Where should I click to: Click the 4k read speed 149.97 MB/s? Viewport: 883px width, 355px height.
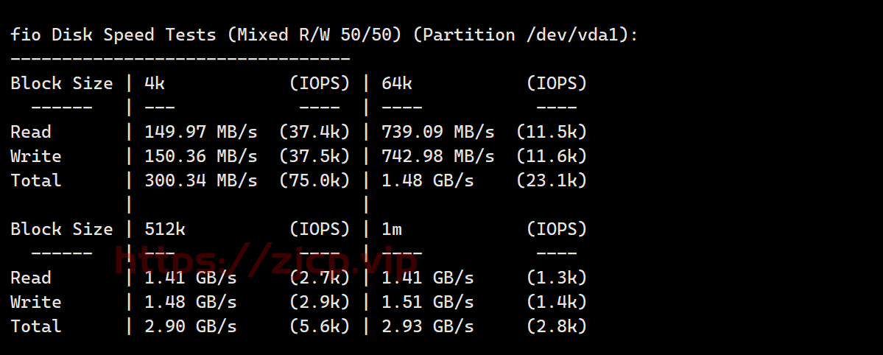201,133
